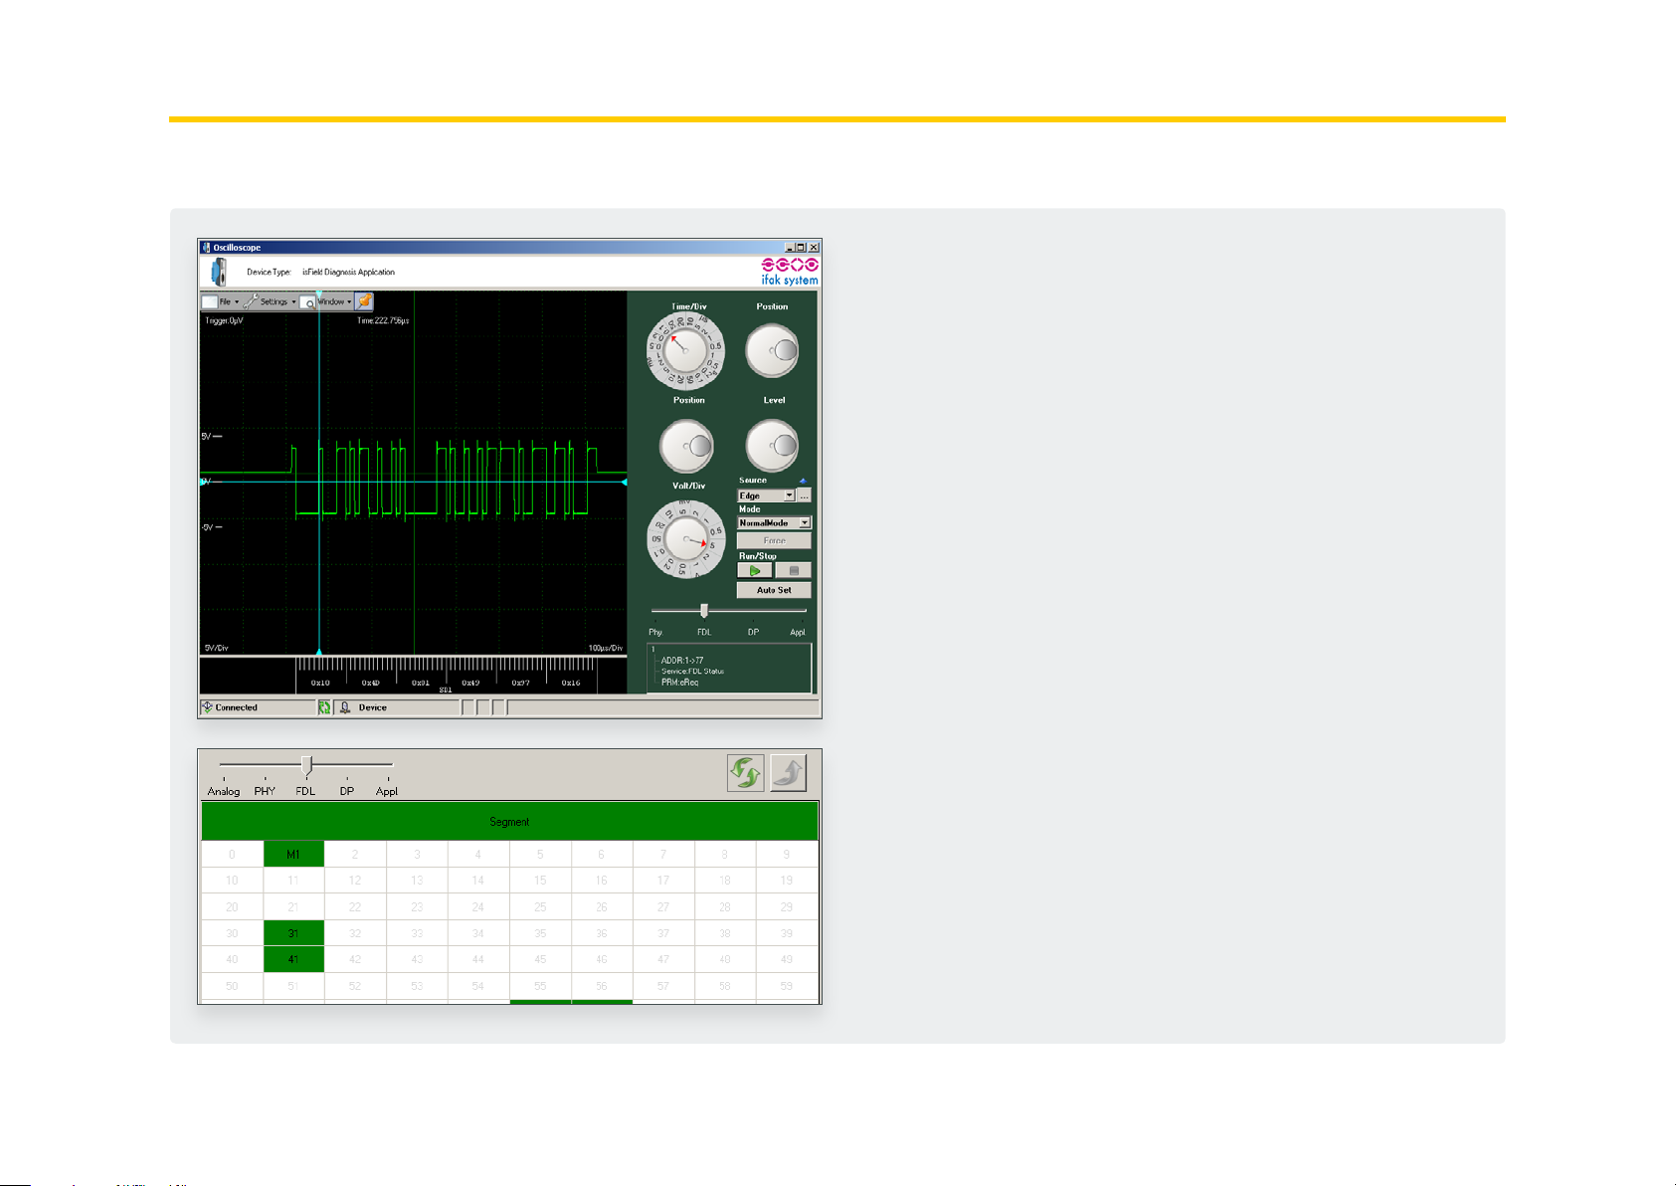Screen dimensions: 1676x1186
Task: Click the 0x16 decoded byte label
Action: pos(571,683)
